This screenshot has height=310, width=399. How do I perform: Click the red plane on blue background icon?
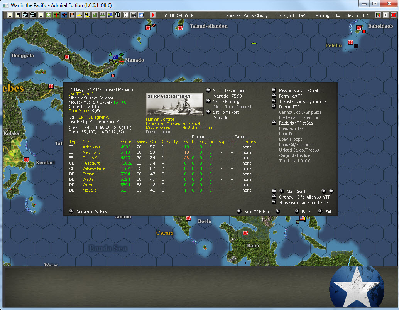point(64,15)
